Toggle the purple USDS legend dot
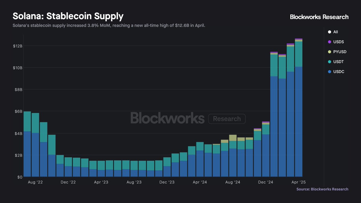 329,42
